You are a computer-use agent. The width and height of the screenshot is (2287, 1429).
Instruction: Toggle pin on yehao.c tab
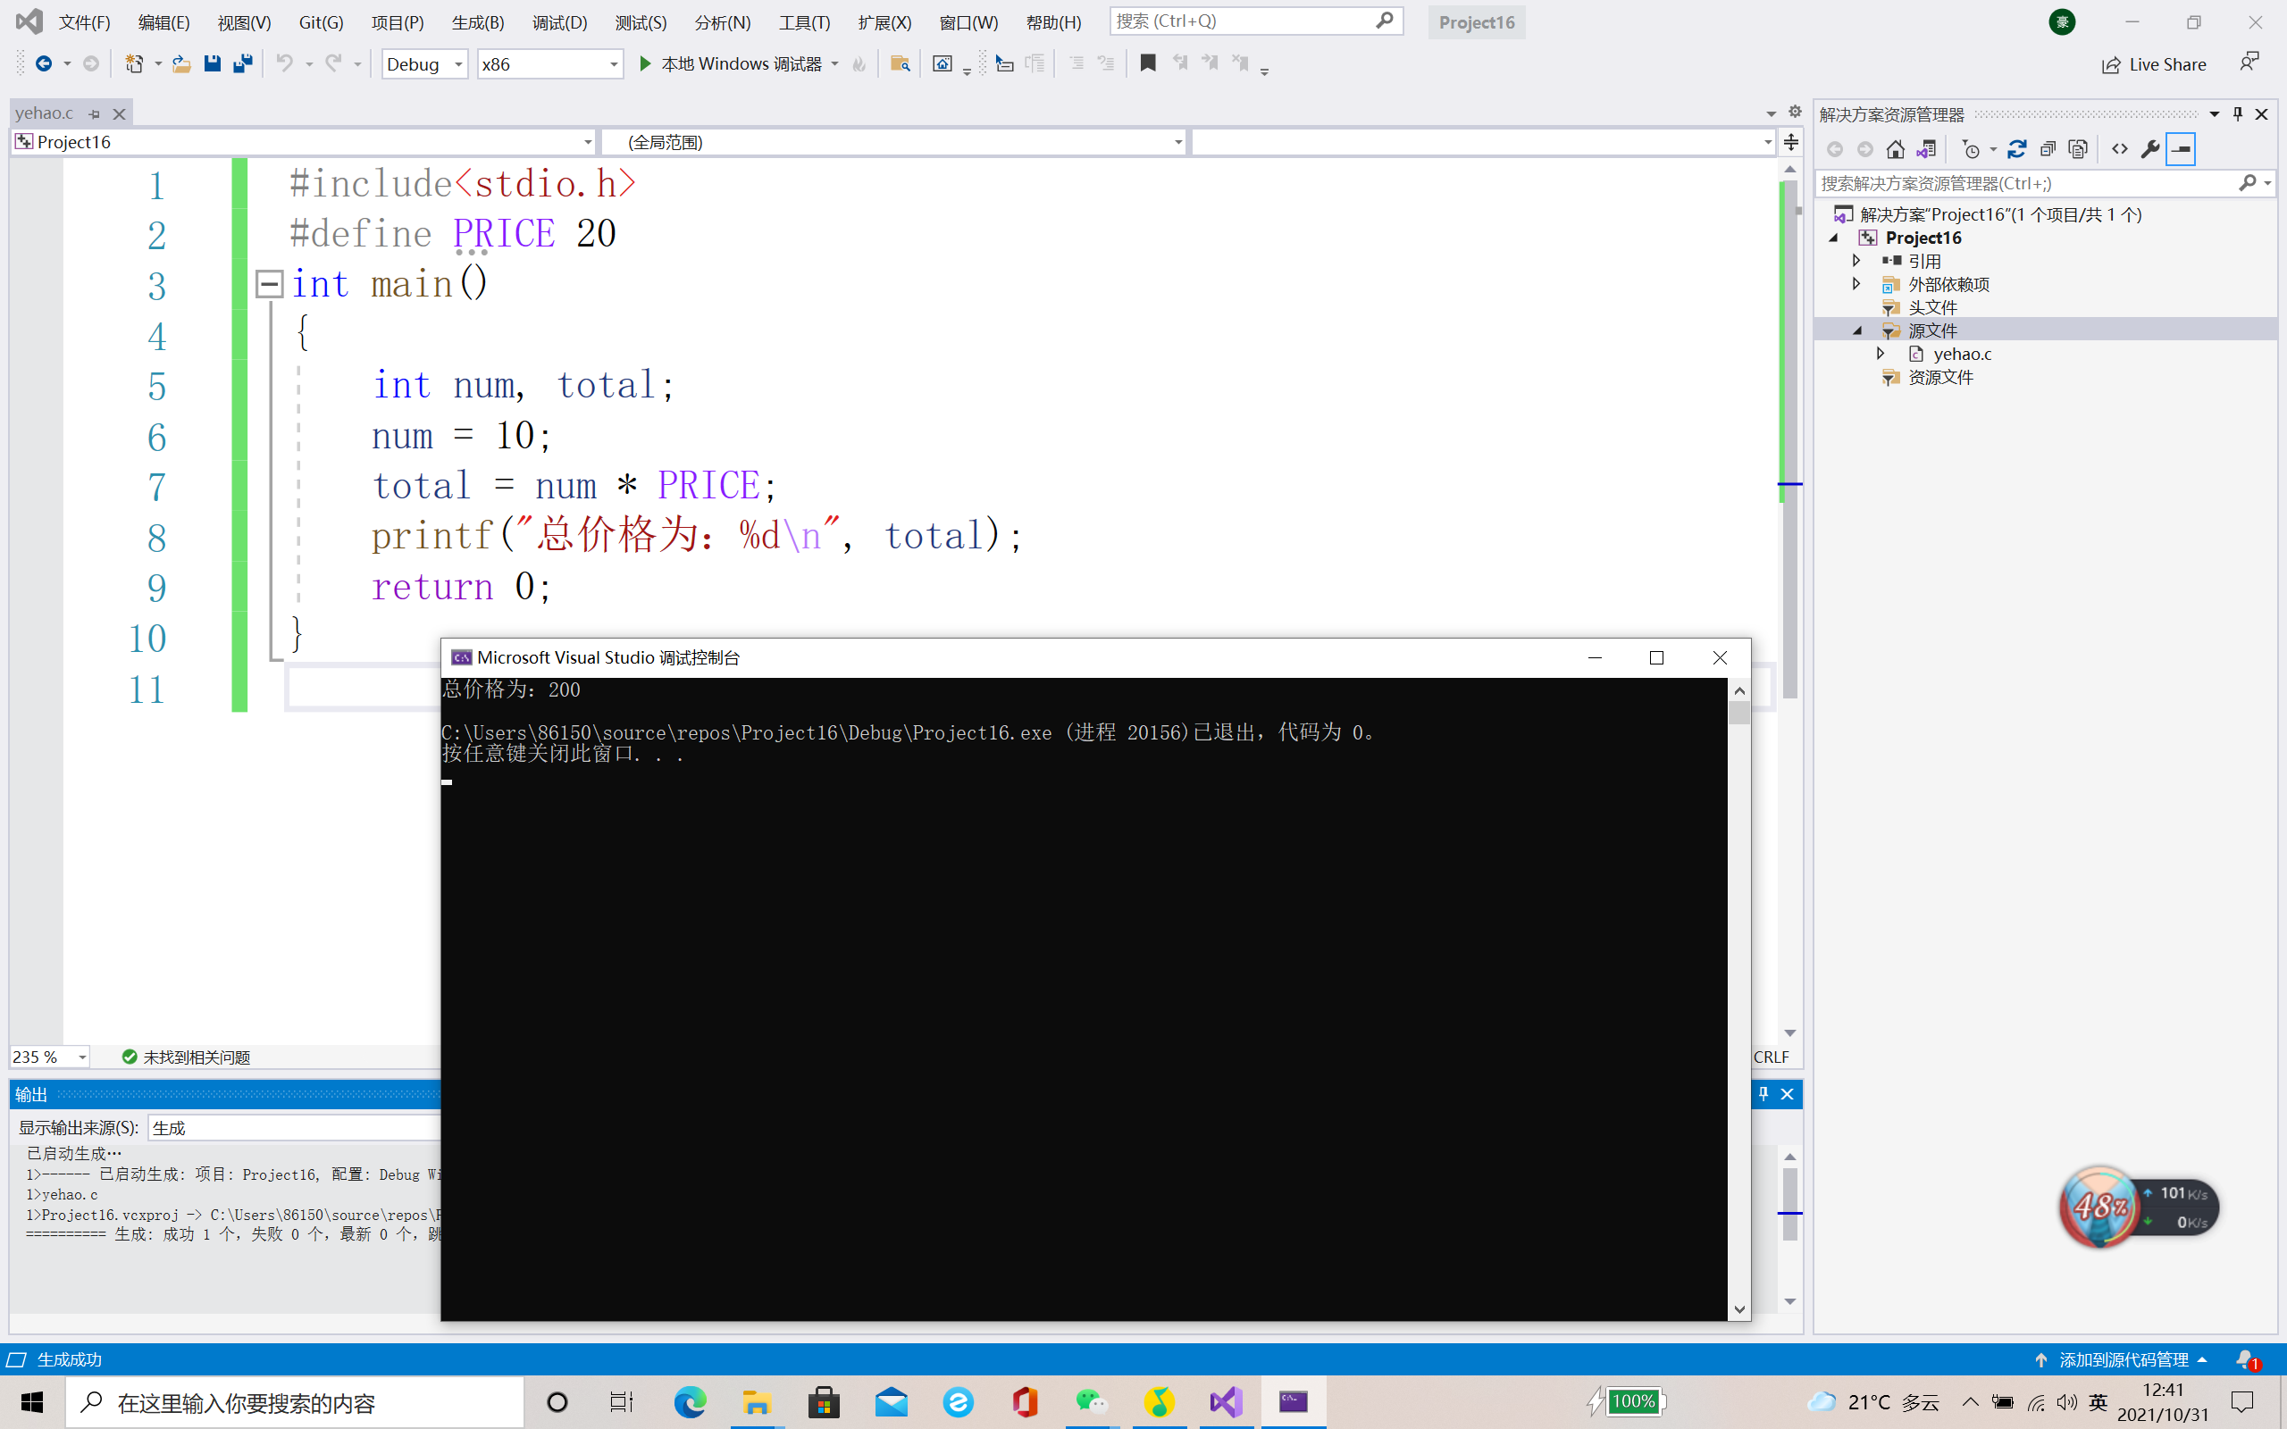(x=95, y=113)
